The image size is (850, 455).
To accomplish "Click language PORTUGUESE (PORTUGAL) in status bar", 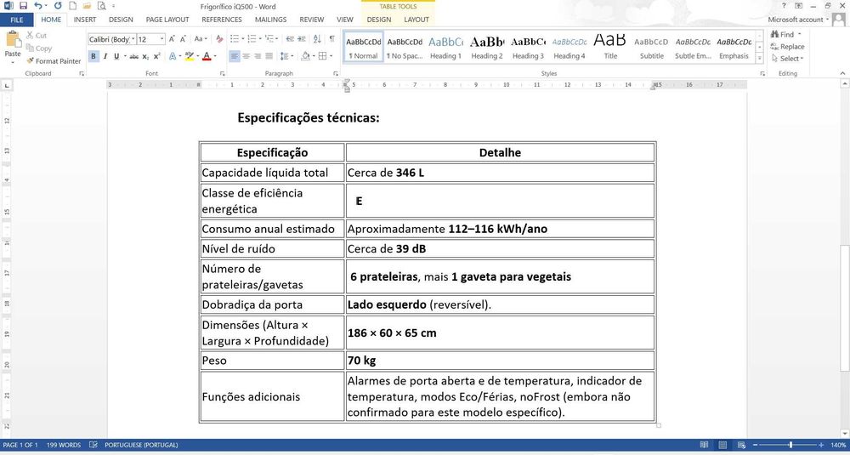I will (141, 445).
